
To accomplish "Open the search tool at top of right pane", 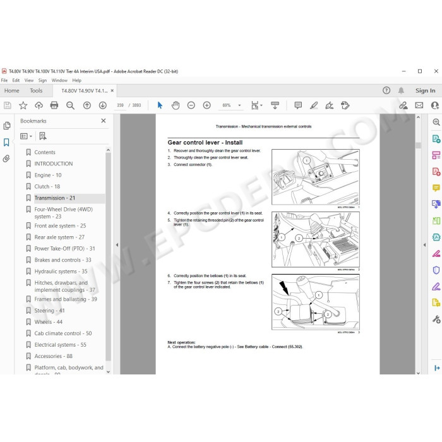I will tap(436, 122).
